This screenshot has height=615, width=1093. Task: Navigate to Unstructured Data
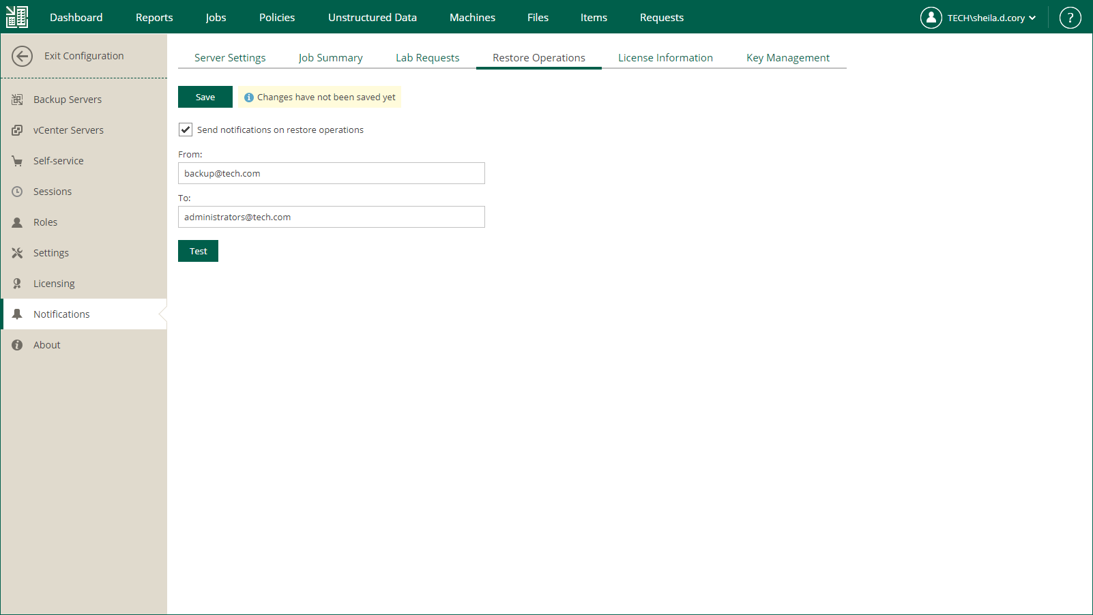[373, 17]
